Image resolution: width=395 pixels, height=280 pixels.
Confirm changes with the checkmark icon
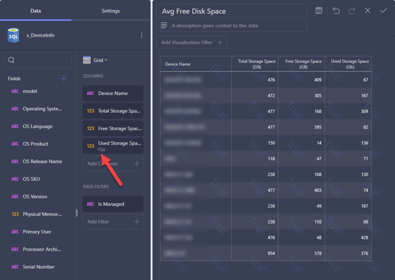(x=383, y=11)
